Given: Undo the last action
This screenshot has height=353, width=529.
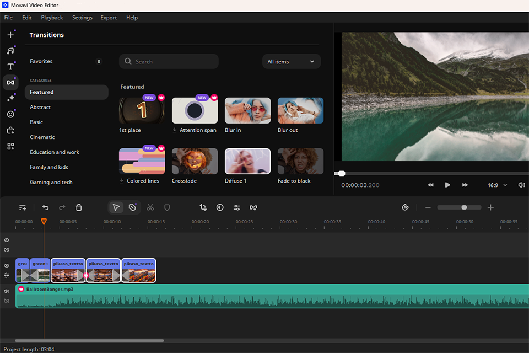Looking at the screenshot, I should click(x=45, y=207).
